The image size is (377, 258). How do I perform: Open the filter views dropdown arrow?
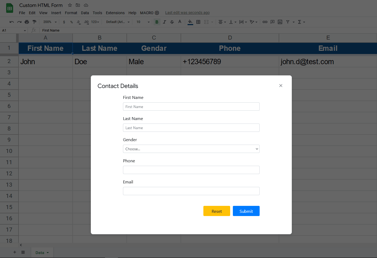[x=294, y=22]
